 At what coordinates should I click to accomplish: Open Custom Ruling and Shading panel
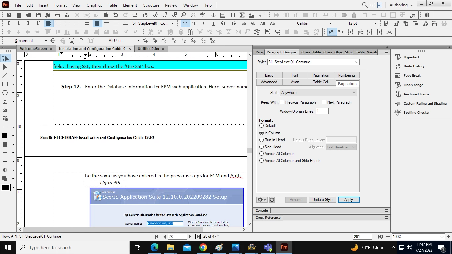pyautogui.click(x=398, y=104)
